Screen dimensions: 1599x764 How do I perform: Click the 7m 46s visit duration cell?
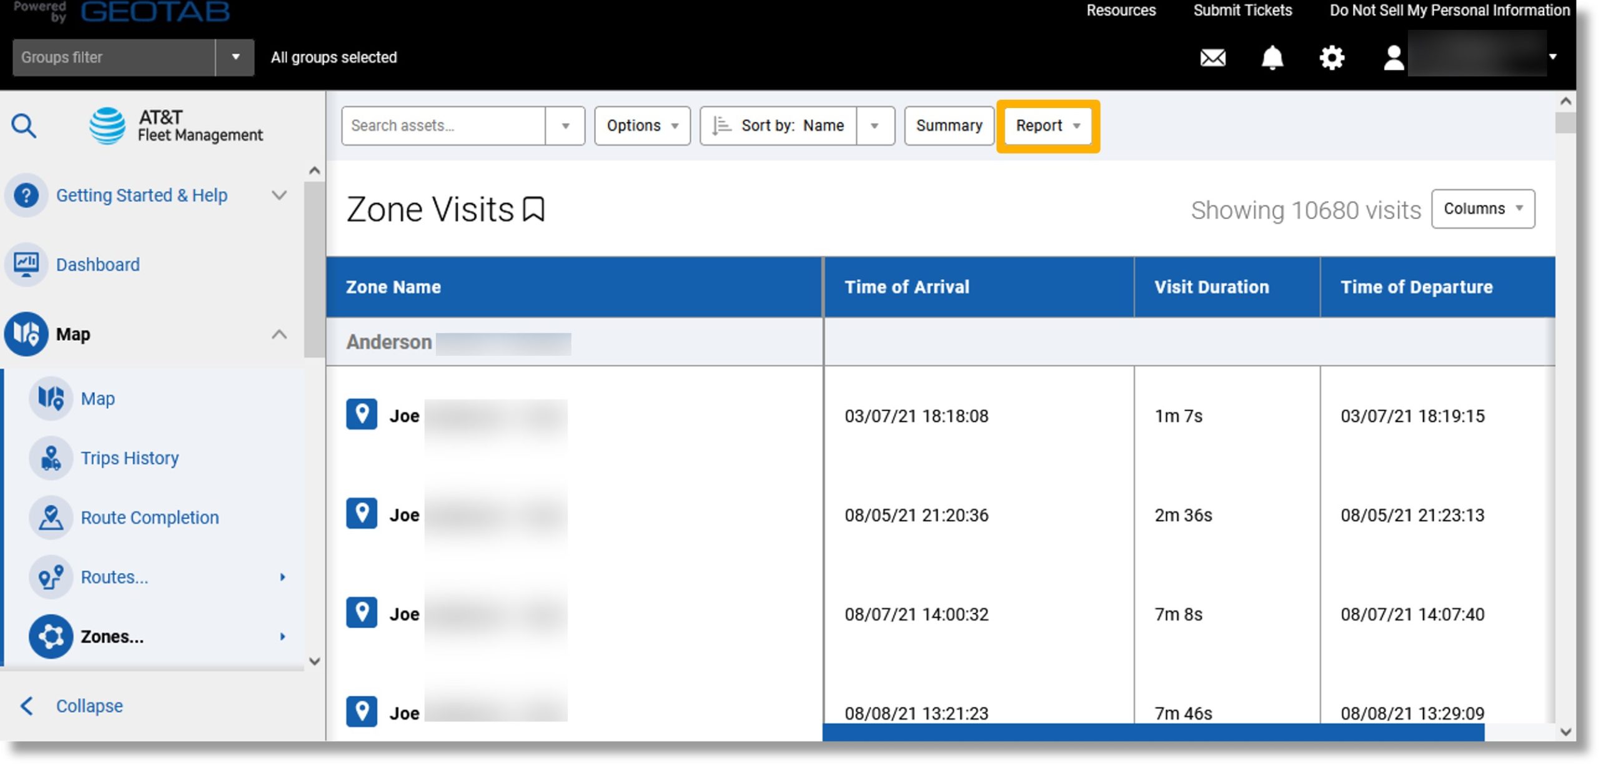point(1183,713)
